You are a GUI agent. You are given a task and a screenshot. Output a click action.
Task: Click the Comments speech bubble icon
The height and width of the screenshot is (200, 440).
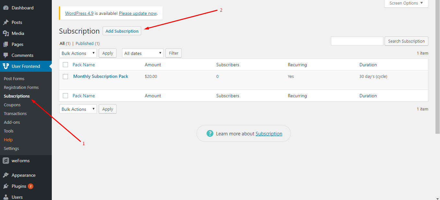(x=6, y=55)
